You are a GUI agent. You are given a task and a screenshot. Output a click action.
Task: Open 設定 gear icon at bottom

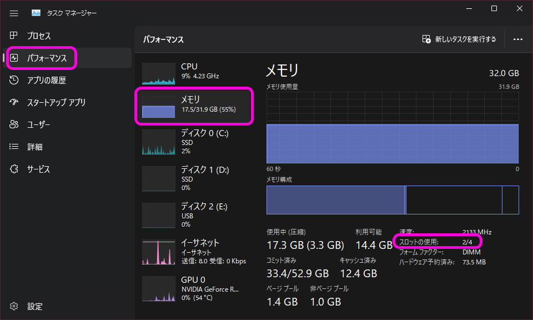pyautogui.click(x=14, y=306)
